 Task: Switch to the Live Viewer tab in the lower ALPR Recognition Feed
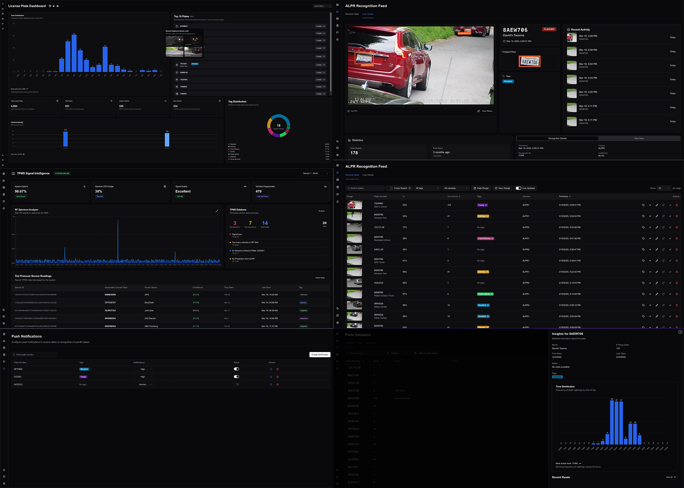tap(368, 175)
